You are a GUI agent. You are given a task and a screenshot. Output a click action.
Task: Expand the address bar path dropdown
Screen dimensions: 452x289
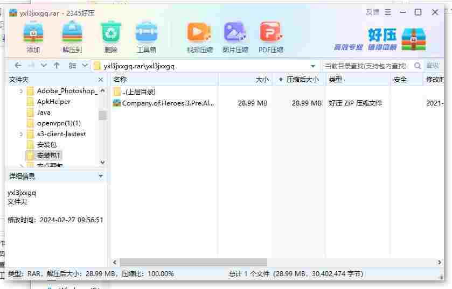313,66
